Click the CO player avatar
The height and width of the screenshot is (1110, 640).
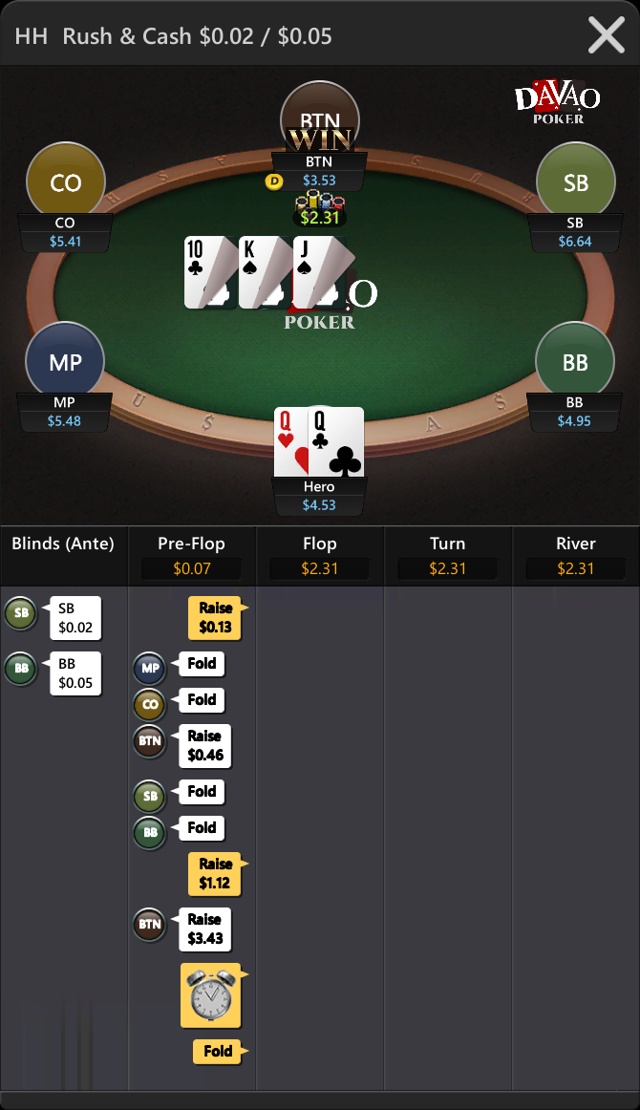pyautogui.click(x=66, y=181)
